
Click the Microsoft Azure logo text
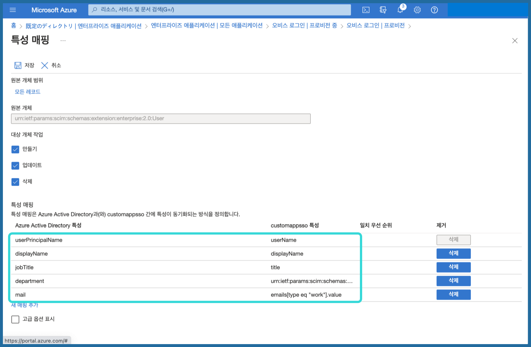54,10
